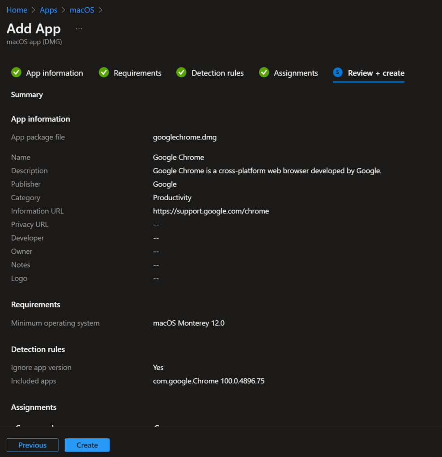Click the https://support.google.com/chrome URL value

tap(211, 211)
